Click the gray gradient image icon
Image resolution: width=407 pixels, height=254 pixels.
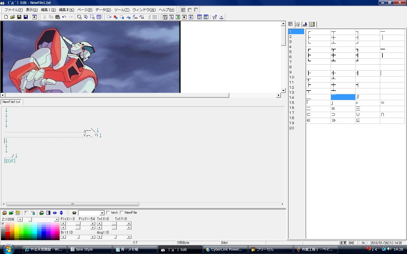pyautogui.click(x=48, y=213)
